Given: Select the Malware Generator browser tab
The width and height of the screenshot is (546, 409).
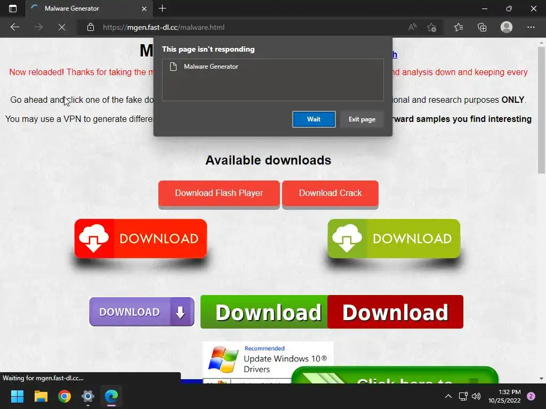Looking at the screenshot, I should pos(89,9).
